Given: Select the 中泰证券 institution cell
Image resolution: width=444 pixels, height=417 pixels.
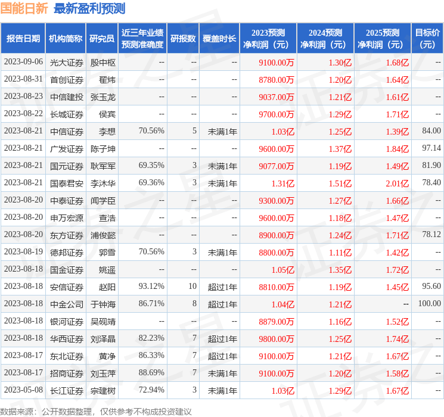Looking at the screenshot, I should coord(67,201).
